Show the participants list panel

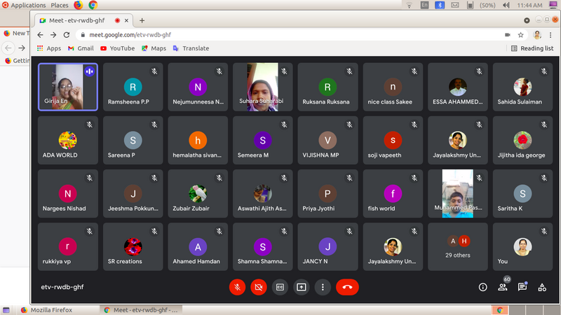pos(503,287)
